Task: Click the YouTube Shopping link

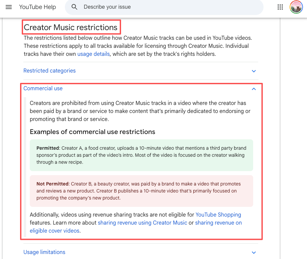Action: 218,215
